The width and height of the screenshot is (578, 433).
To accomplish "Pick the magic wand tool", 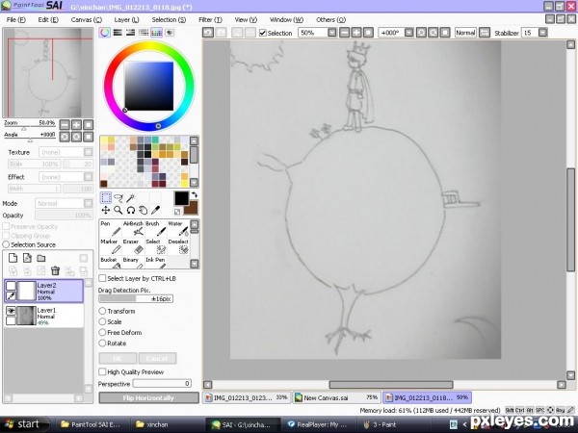I will coord(130,197).
